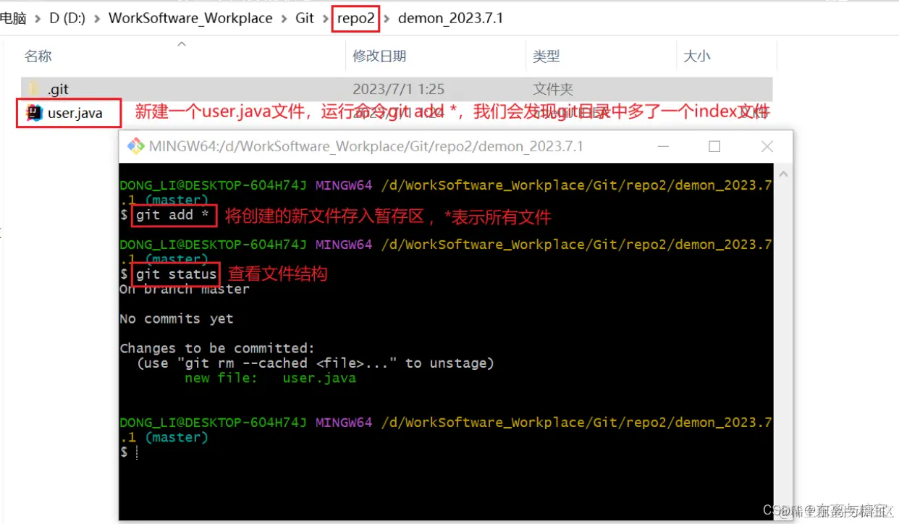Click 'new file: user.java' terminal line

[x=271, y=379]
